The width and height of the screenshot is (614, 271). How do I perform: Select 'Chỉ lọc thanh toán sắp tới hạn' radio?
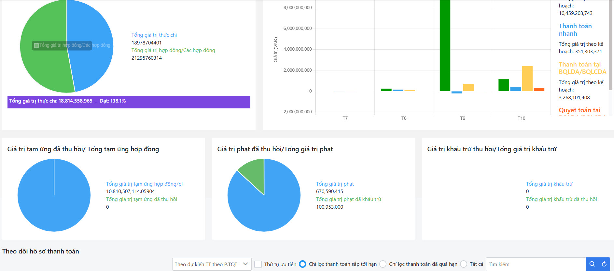coord(302,264)
